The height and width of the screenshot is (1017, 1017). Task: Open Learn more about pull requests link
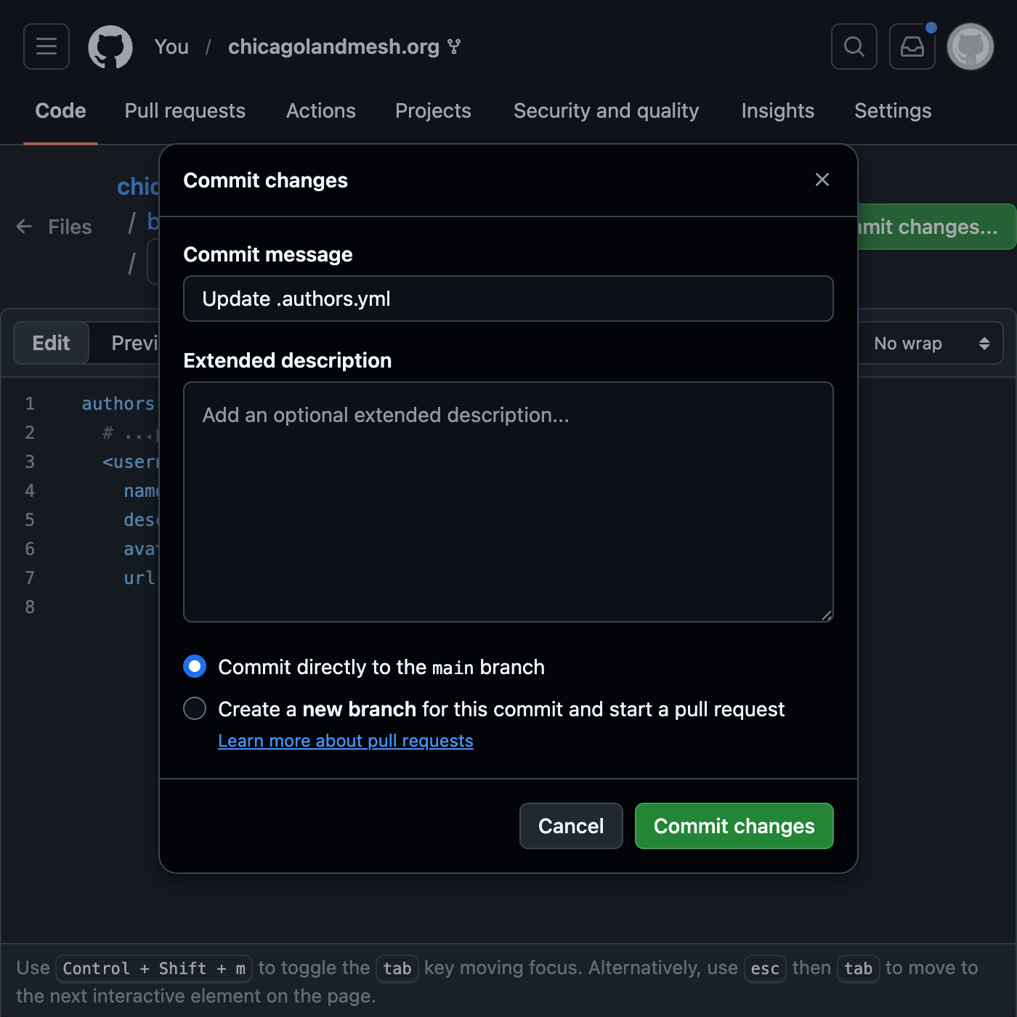click(346, 741)
